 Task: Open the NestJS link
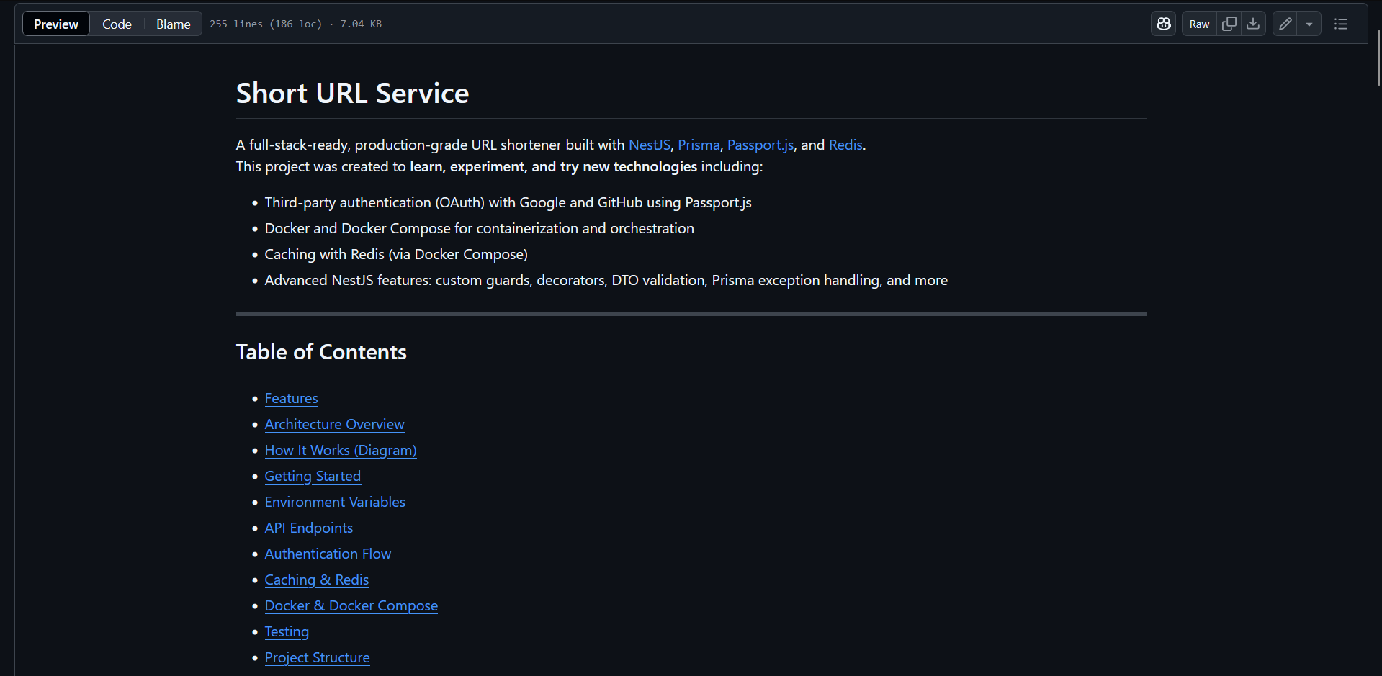(649, 145)
